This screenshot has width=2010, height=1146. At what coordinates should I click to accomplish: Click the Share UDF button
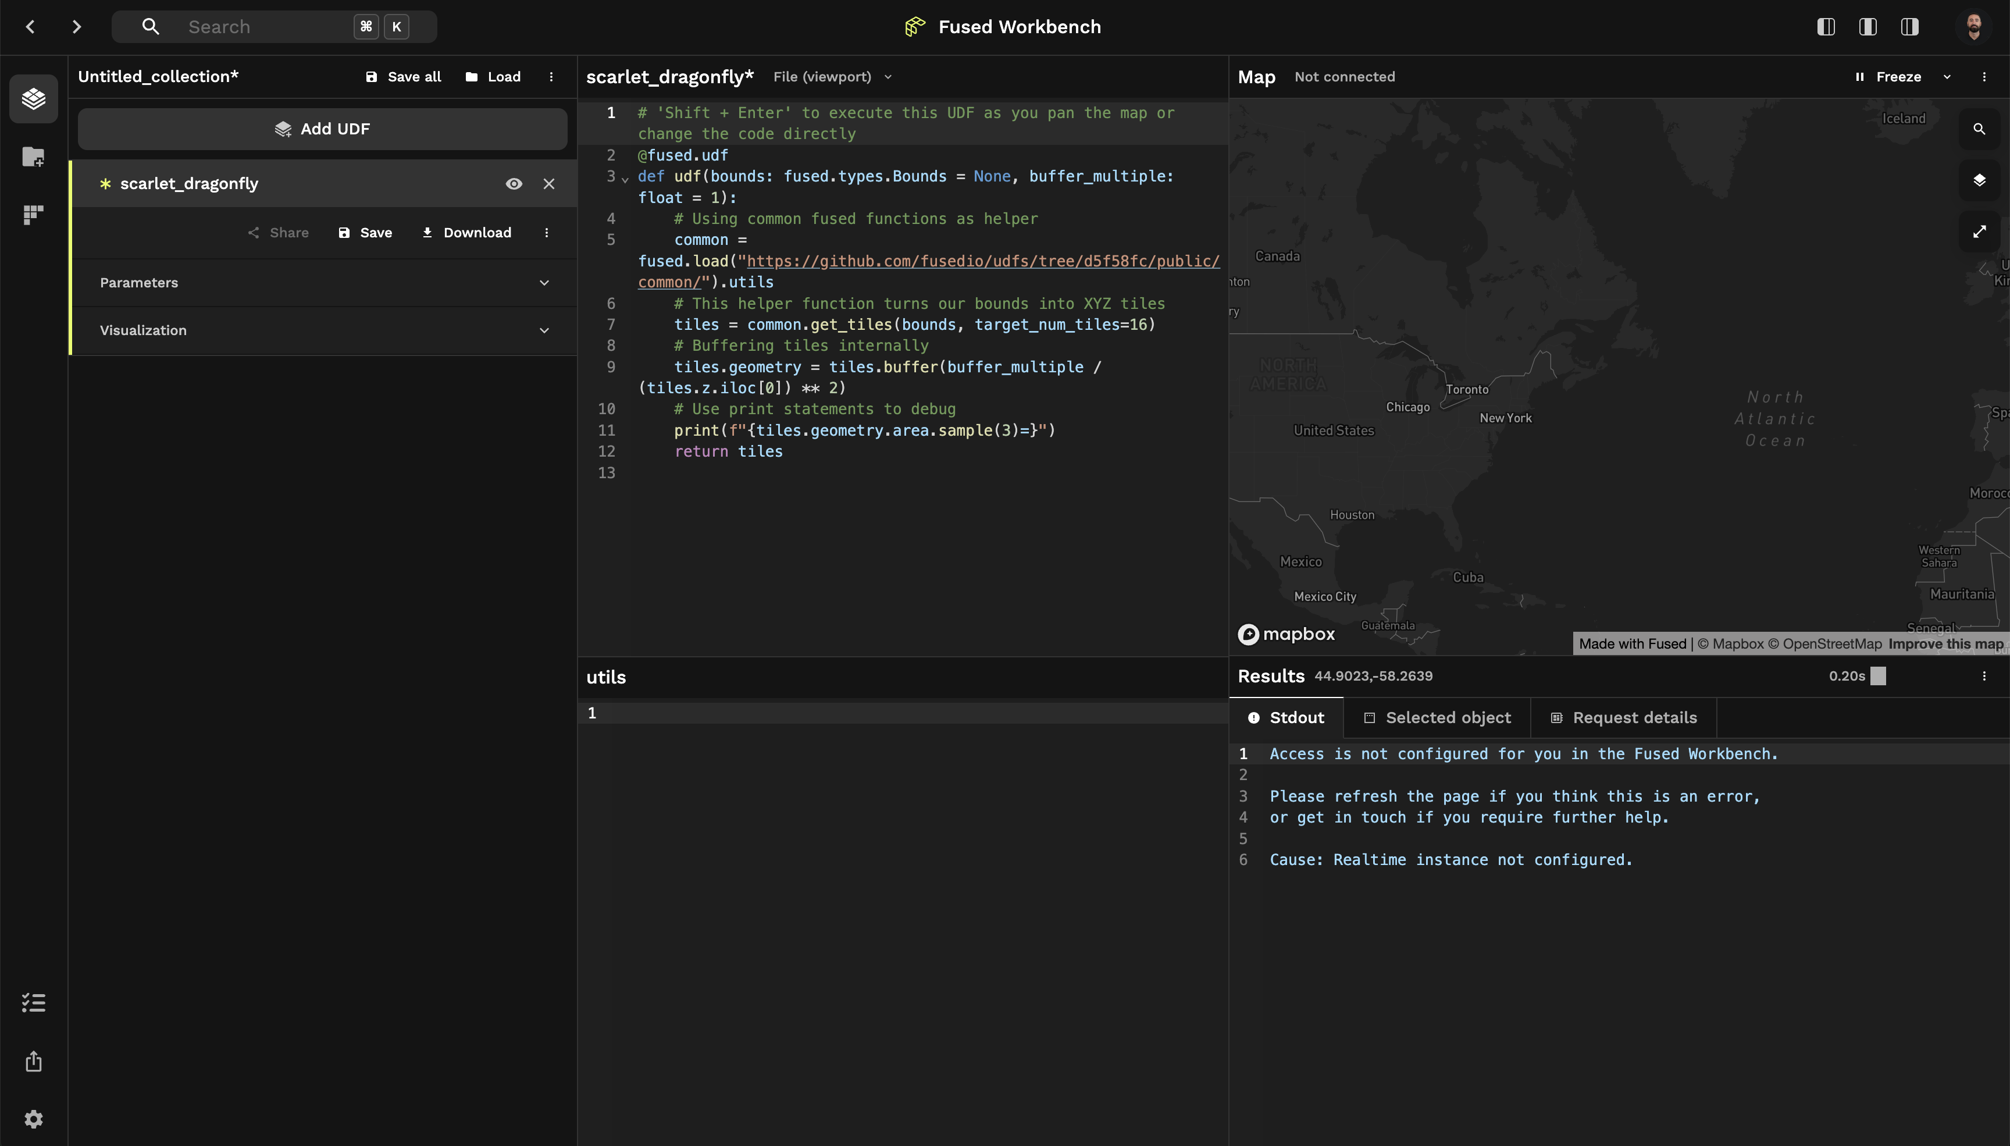(x=279, y=232)
